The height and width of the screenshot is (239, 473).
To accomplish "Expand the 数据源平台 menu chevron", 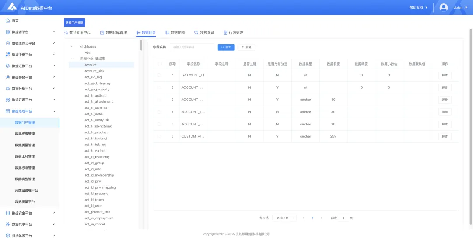I will 54,31.
